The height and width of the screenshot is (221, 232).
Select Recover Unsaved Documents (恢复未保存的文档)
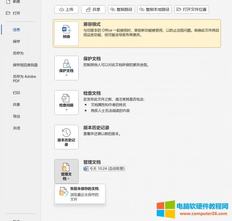80,194
